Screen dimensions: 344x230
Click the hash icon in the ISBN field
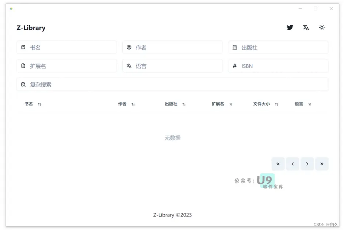(x=234, y=66)
